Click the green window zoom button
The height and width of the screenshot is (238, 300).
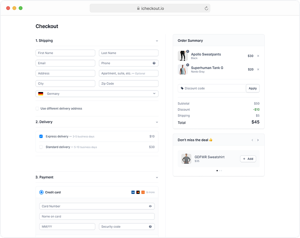[x=21, y=8]
